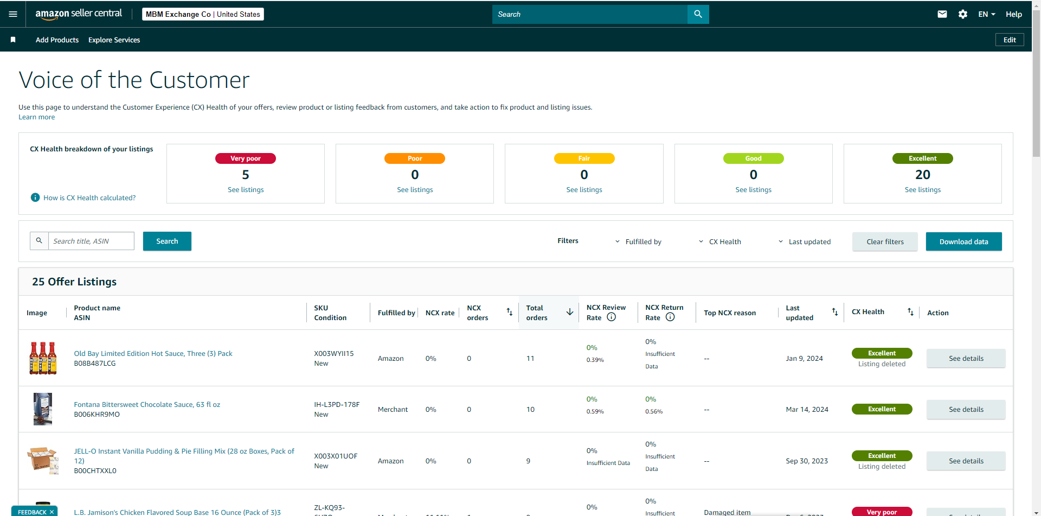
Task: Open JELL-O Instant Vanilla Pudding link
Action: click(184, 456)
